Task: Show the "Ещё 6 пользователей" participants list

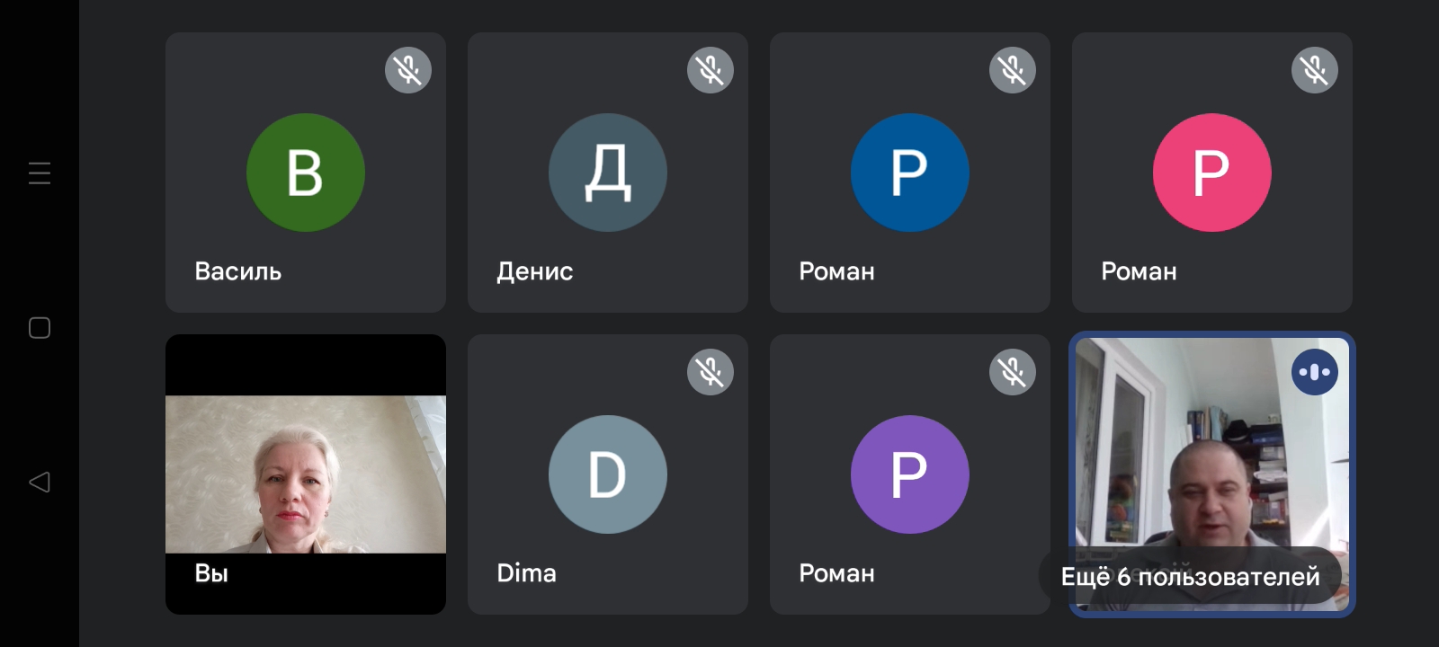Action: pos(1190,576)
